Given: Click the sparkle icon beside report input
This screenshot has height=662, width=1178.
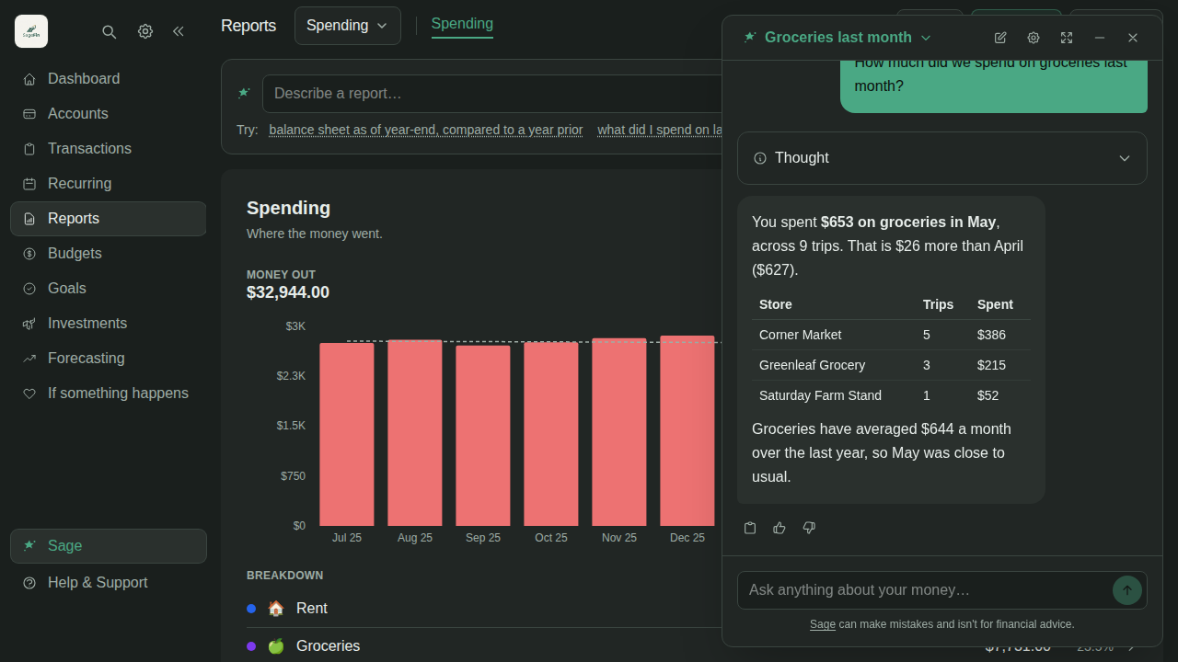Looking at the screenshot, I should click(x=244, y=93).
